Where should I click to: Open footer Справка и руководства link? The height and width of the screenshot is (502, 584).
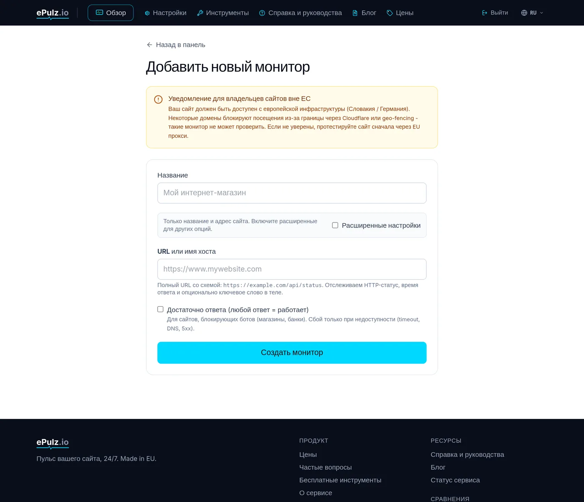tap(467, 454)
